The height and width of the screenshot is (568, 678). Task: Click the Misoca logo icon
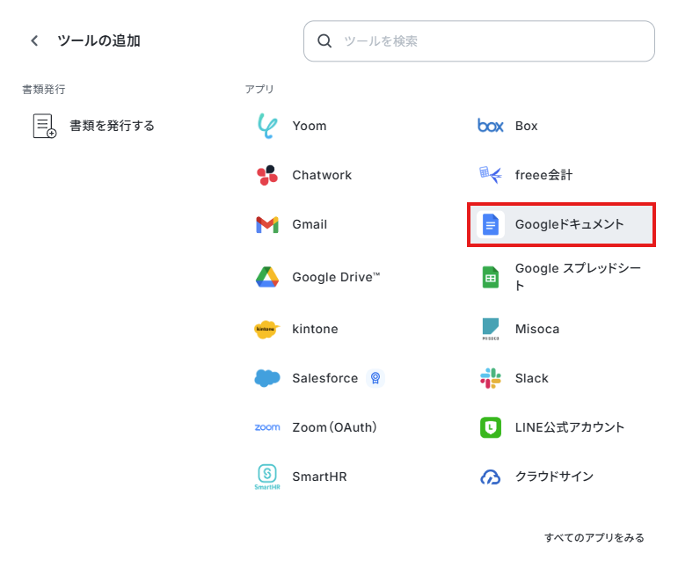491,329
